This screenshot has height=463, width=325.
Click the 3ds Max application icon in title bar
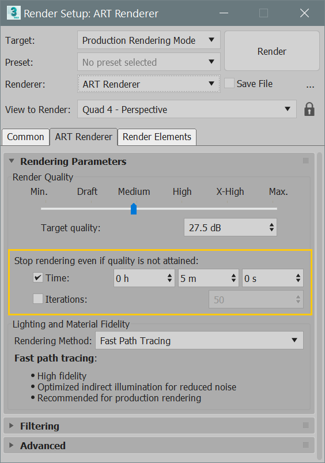point(14,13)
